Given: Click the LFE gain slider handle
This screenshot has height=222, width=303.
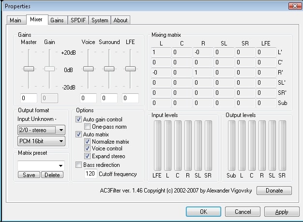Looking at the screenshot, I should pyautogui.click(x=130, y=69).
